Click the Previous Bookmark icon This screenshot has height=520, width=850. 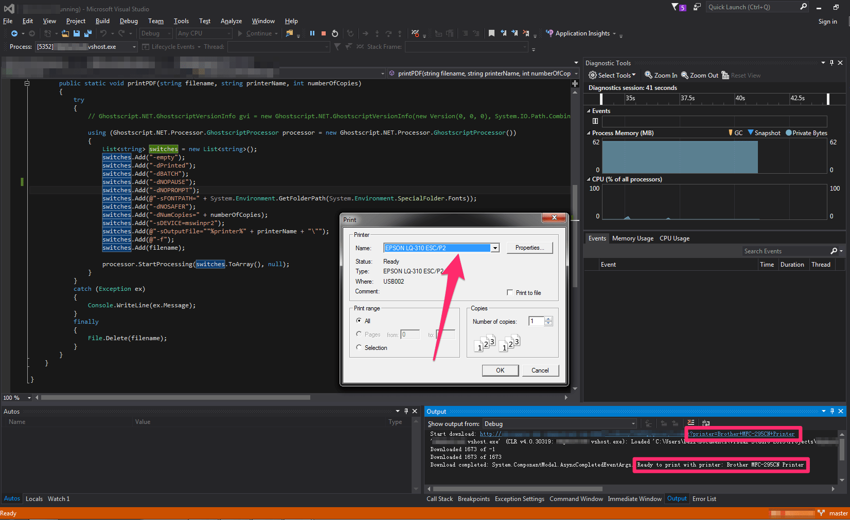[x=503, y=33]
